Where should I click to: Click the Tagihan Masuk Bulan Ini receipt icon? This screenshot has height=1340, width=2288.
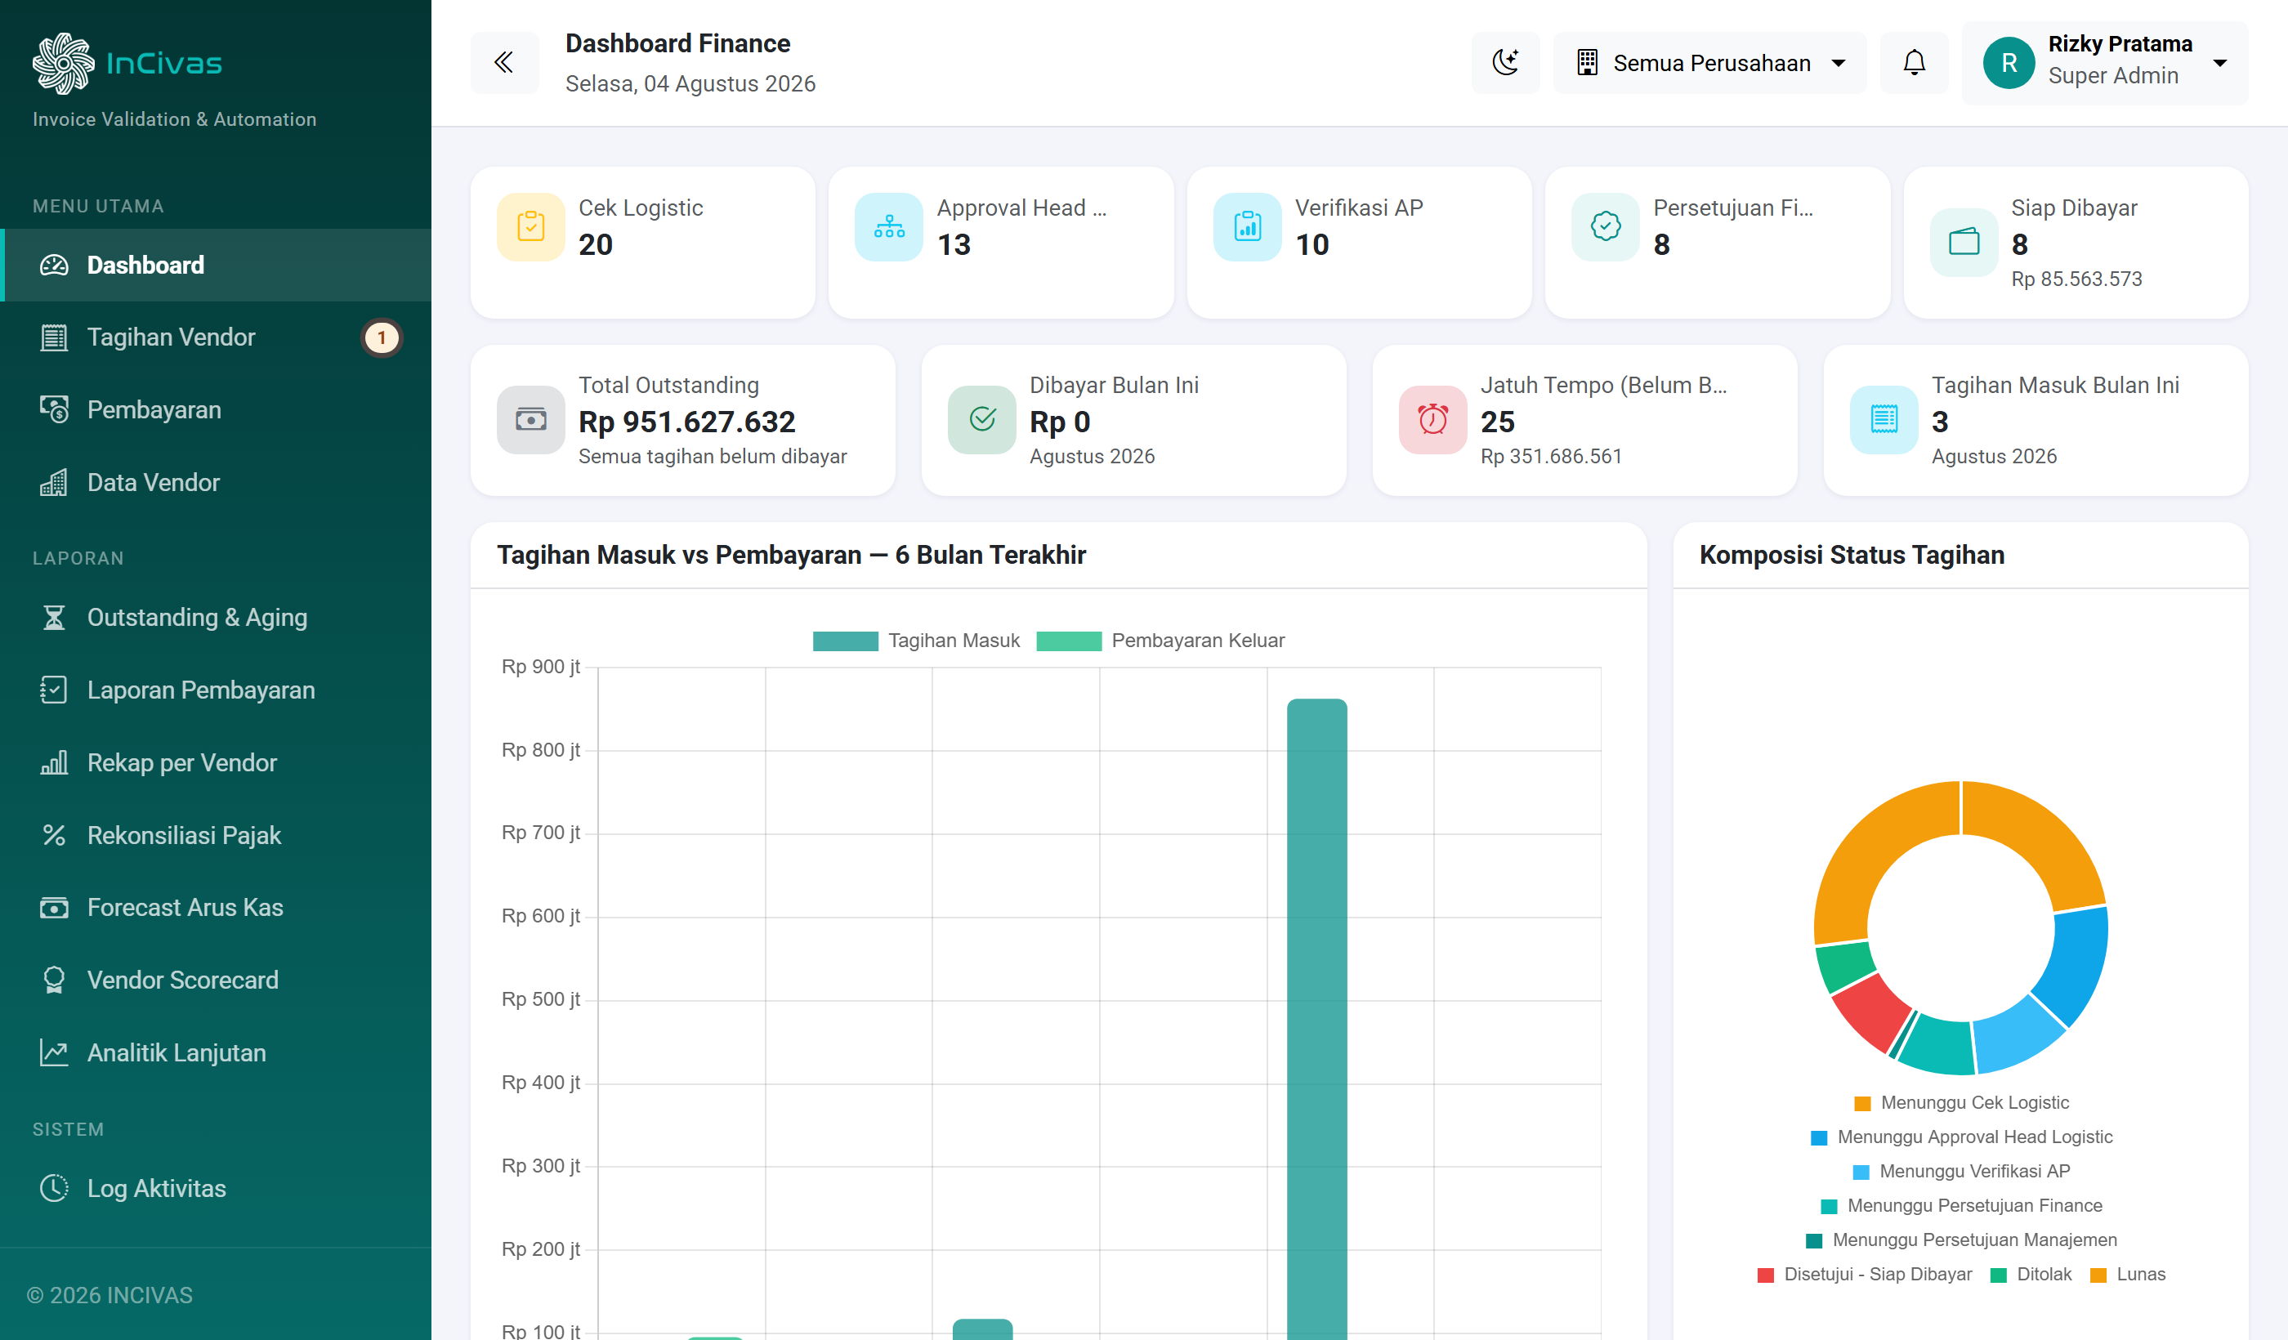point(1884,419)
